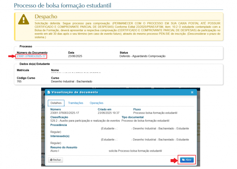237x169 pixels.
Task: Switch to the Tramitações tab
Action: click(76, 103)
